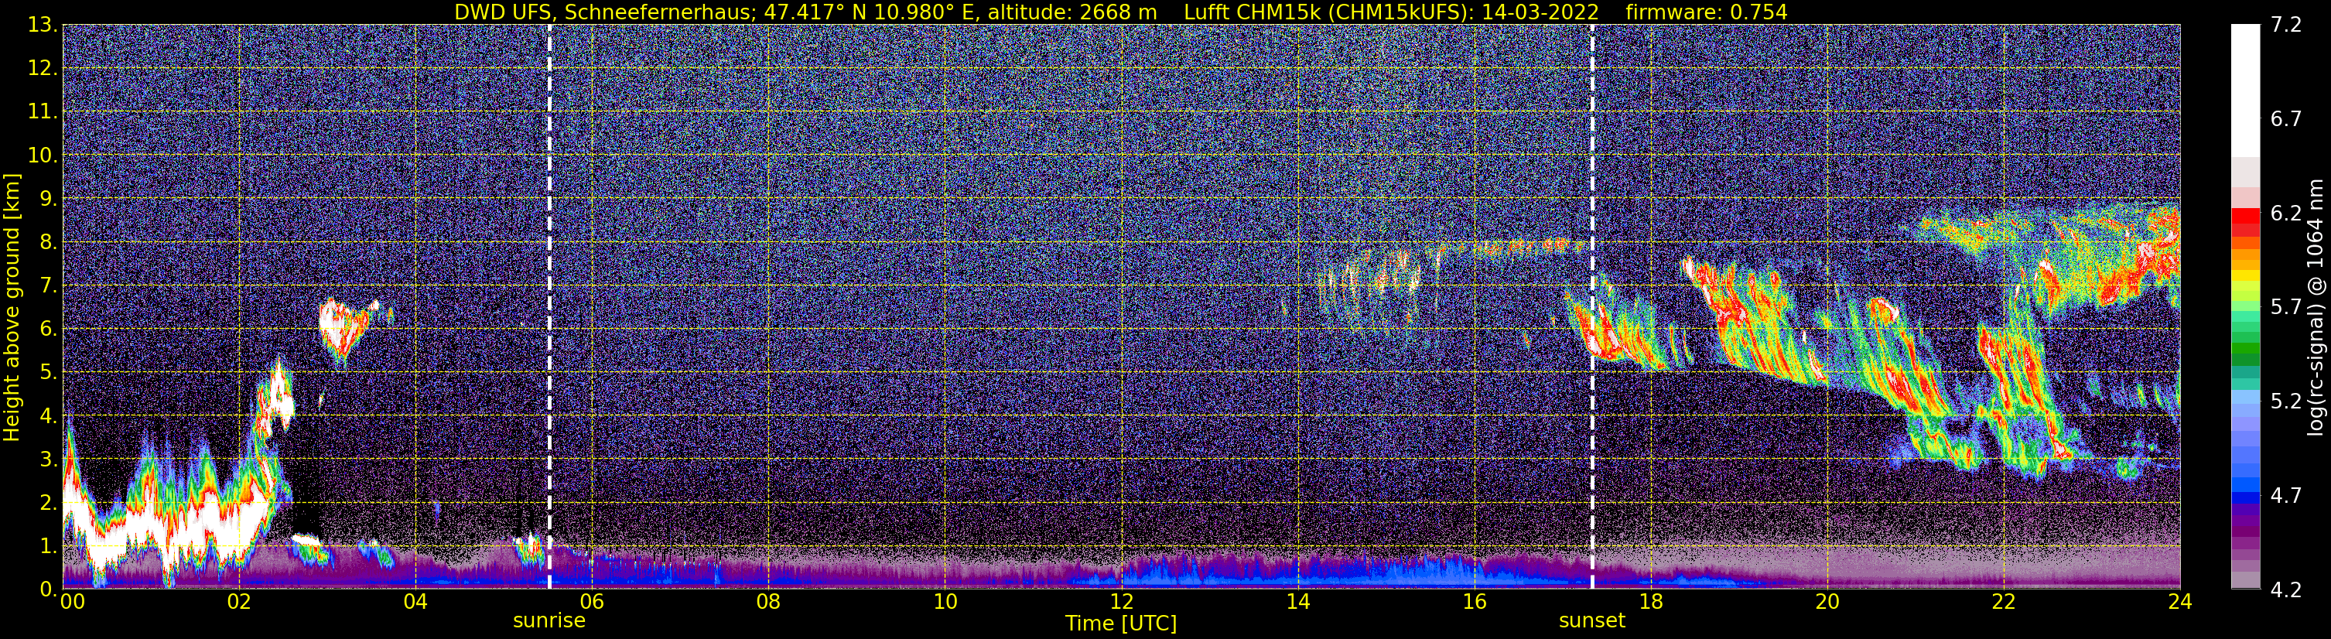
Task: Click the white dashed sunset marker line
Action: (x=1591, y=307)
